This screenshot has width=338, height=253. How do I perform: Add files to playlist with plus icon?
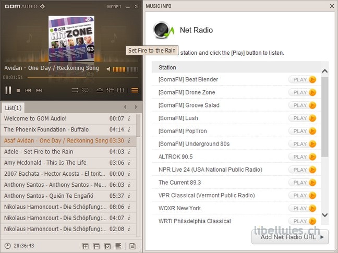[86, 246]
